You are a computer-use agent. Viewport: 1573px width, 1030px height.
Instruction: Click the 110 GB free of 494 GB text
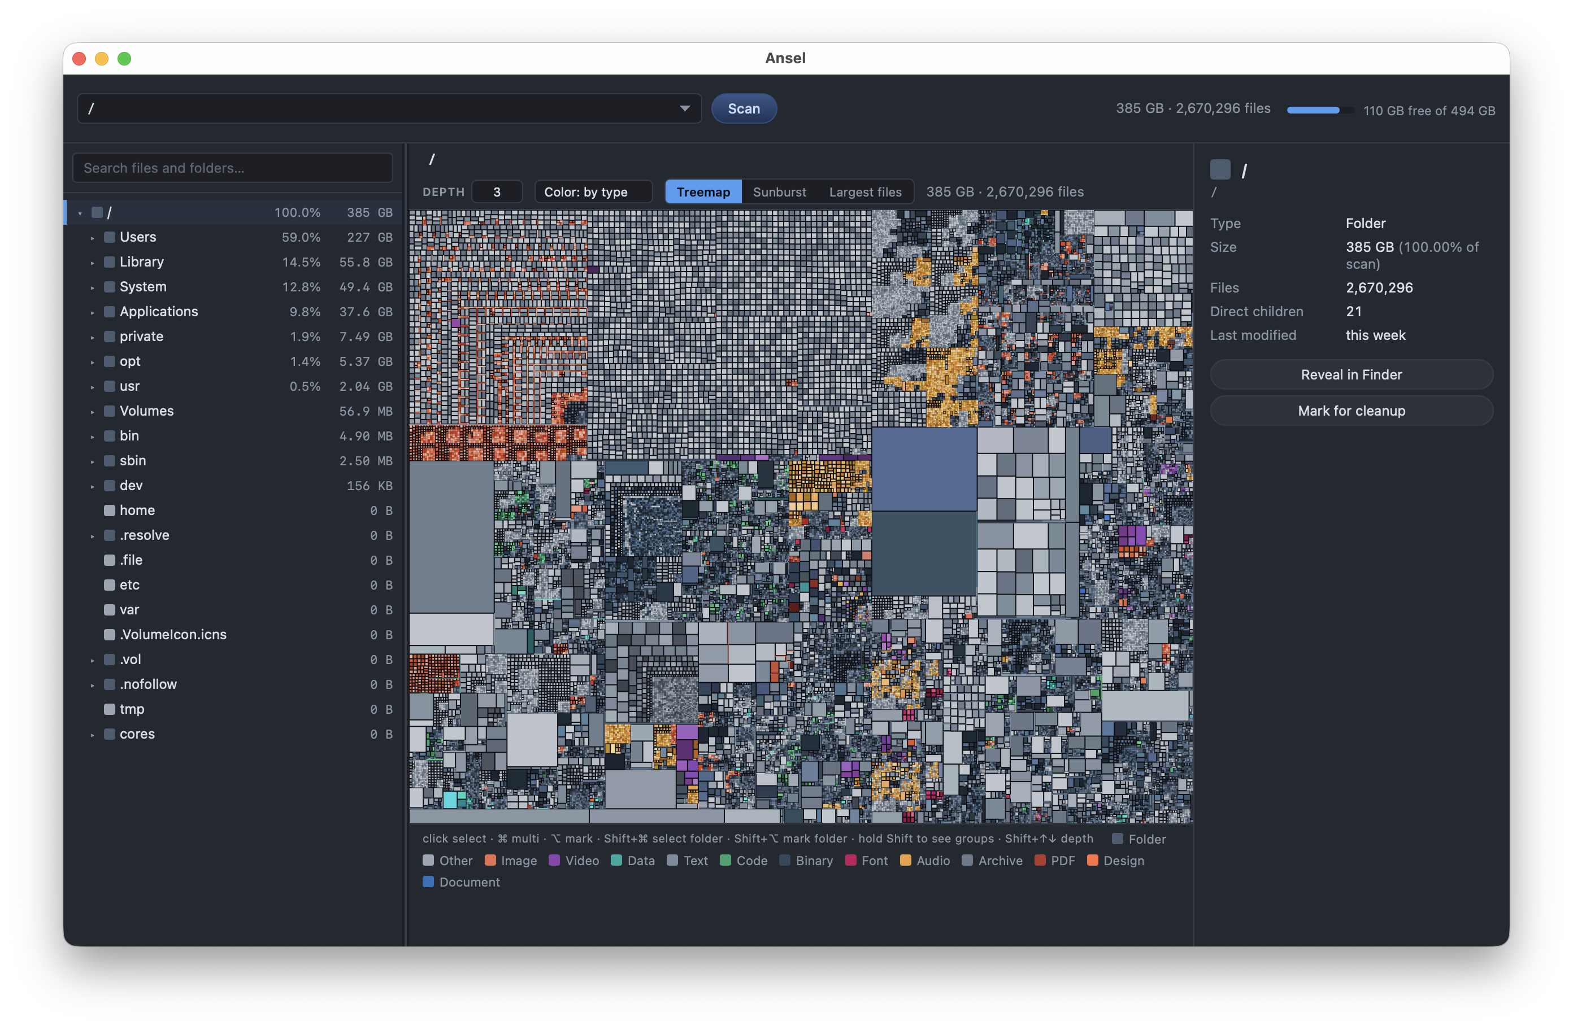coord(1429,111)
